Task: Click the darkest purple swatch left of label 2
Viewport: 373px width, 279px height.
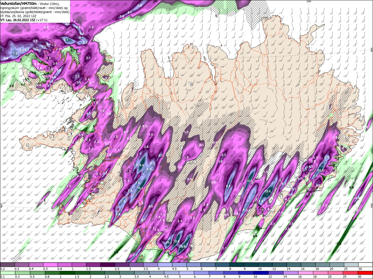Action: [108, 265]
